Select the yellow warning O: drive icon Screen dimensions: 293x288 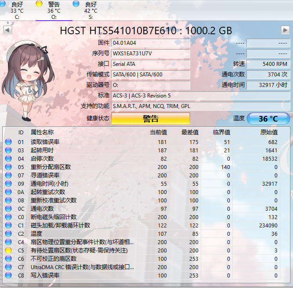(39, 4)
